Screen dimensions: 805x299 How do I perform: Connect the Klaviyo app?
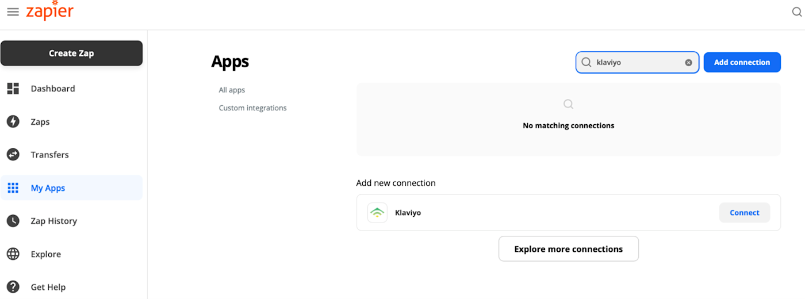(744, 213)
